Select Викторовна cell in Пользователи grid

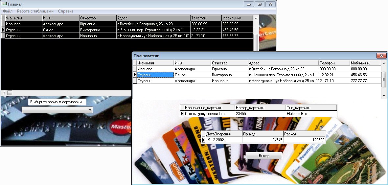230,75
